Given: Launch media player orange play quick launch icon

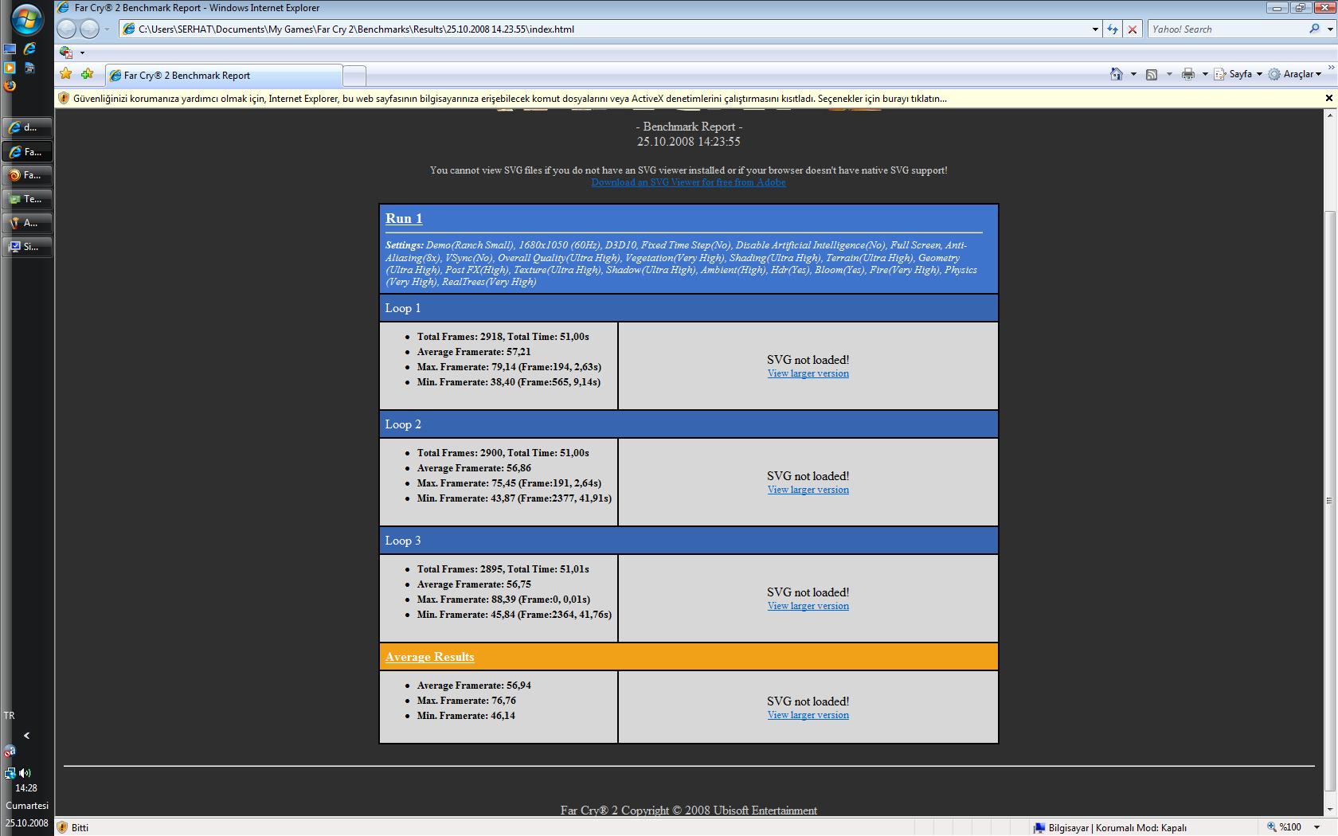Looking at the screenshot, I should coord(10,68).
